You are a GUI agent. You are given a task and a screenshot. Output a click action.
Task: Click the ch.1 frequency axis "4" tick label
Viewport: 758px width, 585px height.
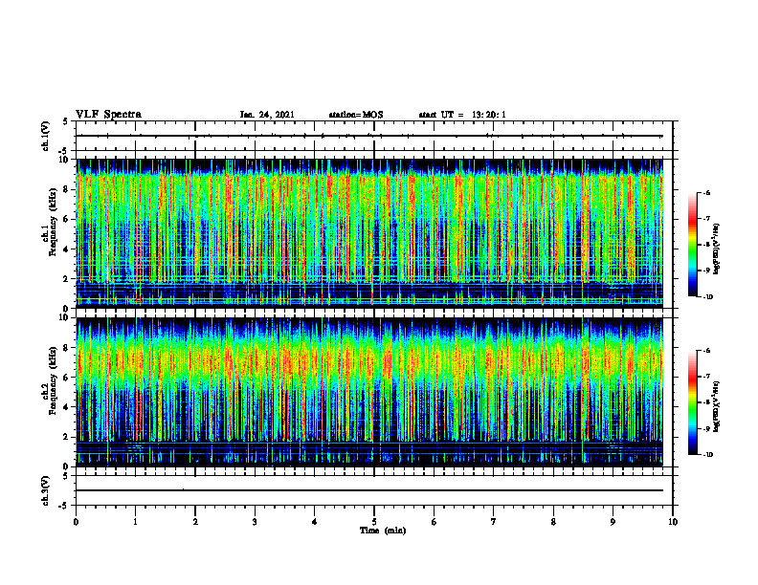[67, 249]
